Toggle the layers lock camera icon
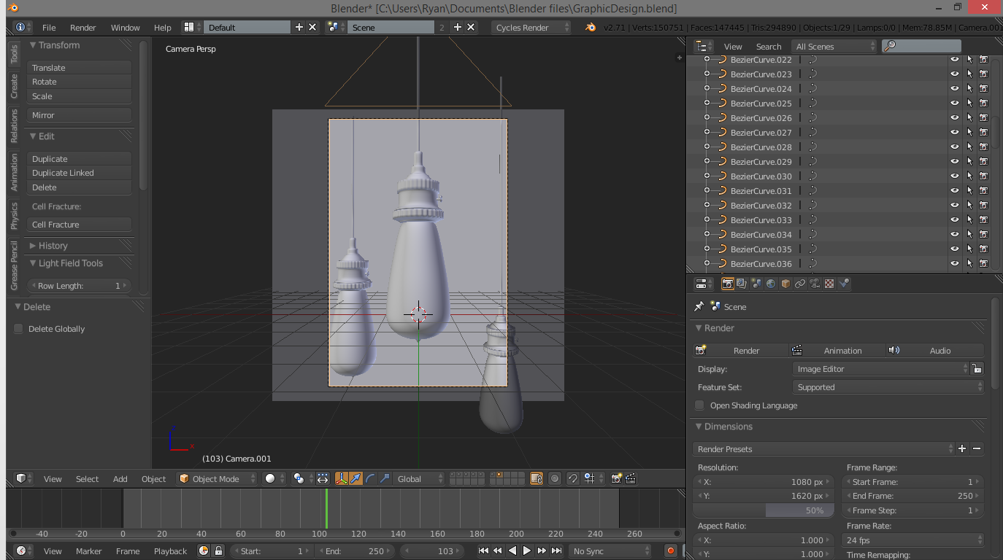This screenshot has width=1003, height=560. point(537,478)
